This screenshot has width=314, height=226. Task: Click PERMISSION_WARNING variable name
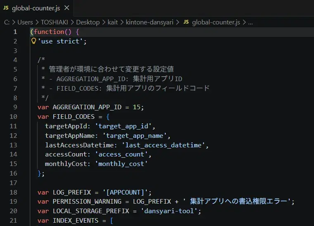pos(87,201)
